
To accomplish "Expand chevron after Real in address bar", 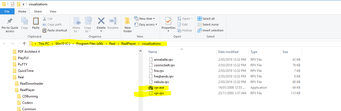I will pos(118,44).
